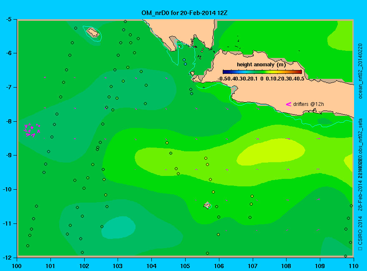Screen dimensions: 367x271
Task: Click longitude tick label 105
Action: [x=185, y=266]
